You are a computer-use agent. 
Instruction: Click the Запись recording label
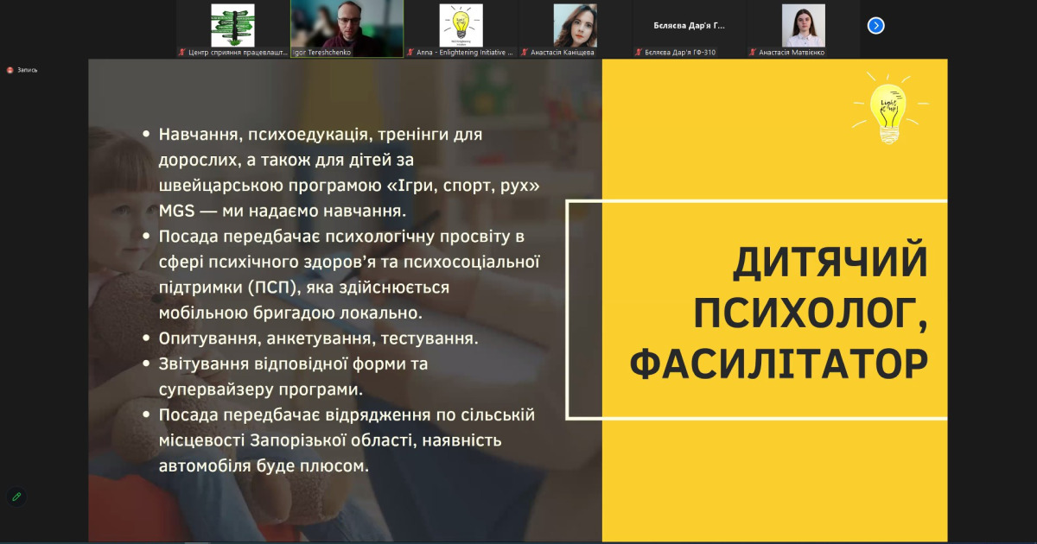tap(28, 70)
